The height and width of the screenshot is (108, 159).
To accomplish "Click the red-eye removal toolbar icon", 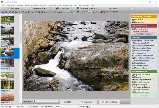I will [78, 12].
